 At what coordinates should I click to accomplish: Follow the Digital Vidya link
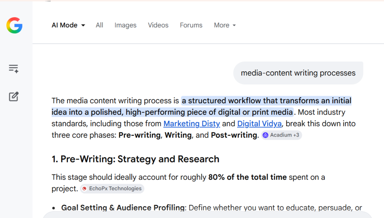pyautogui.click(x=259, y=124)
